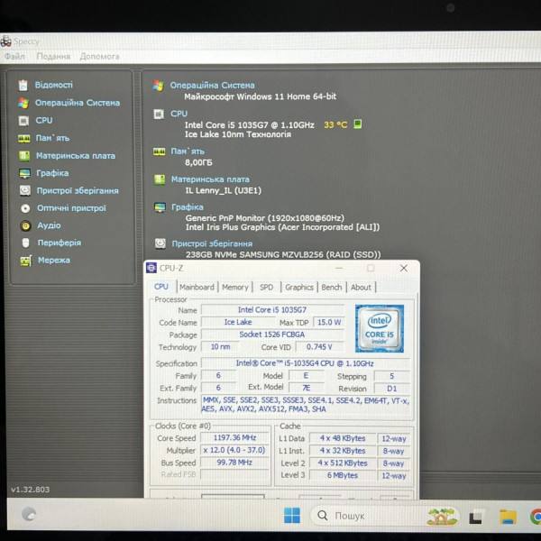Click the Max TDP value 15.0 W
This screenshot has height=541, width=541.
coord(329,322)
